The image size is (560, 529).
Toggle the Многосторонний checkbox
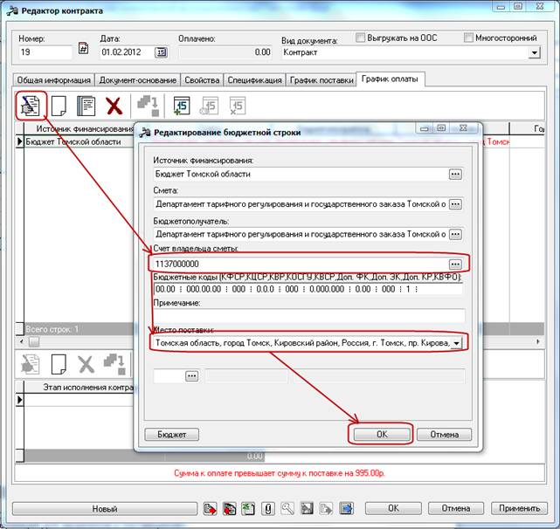469,38
